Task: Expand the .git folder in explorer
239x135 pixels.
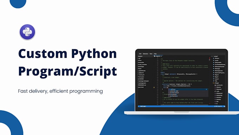Action: point(139,59)
